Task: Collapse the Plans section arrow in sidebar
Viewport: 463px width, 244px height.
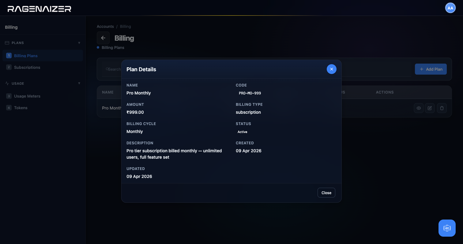Action: [x=79, y=43]
